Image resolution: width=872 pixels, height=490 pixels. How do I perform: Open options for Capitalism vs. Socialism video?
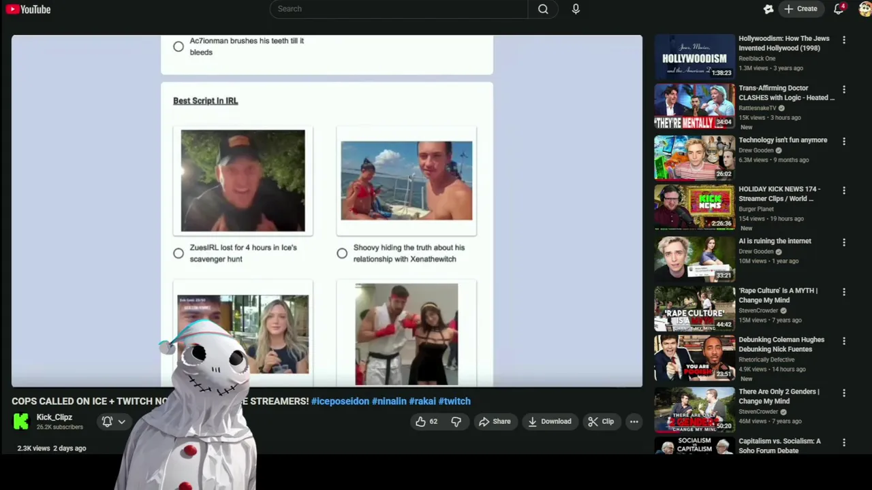[844, 442]
